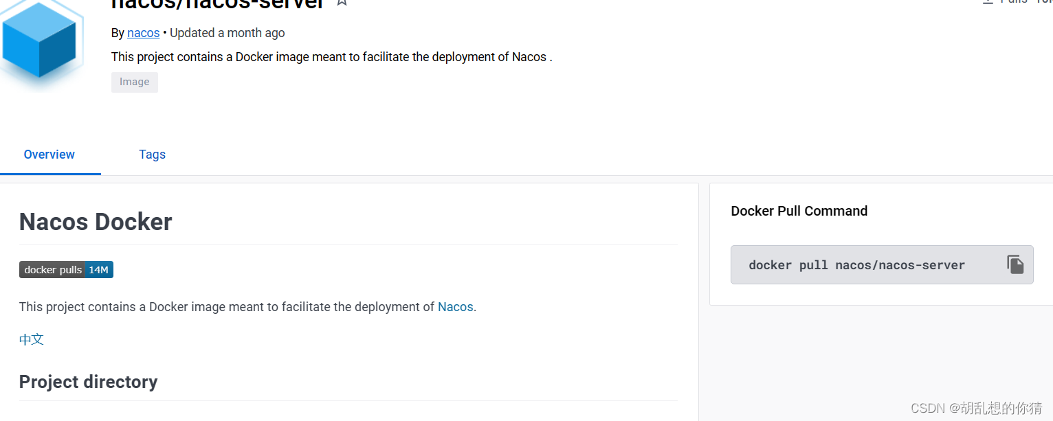
Task: Click the copy button in Docker Pull Command box
Action: click(x=1015, y=264)
